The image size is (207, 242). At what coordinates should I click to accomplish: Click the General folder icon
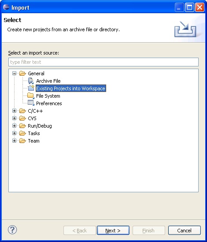tap(22, 73)
